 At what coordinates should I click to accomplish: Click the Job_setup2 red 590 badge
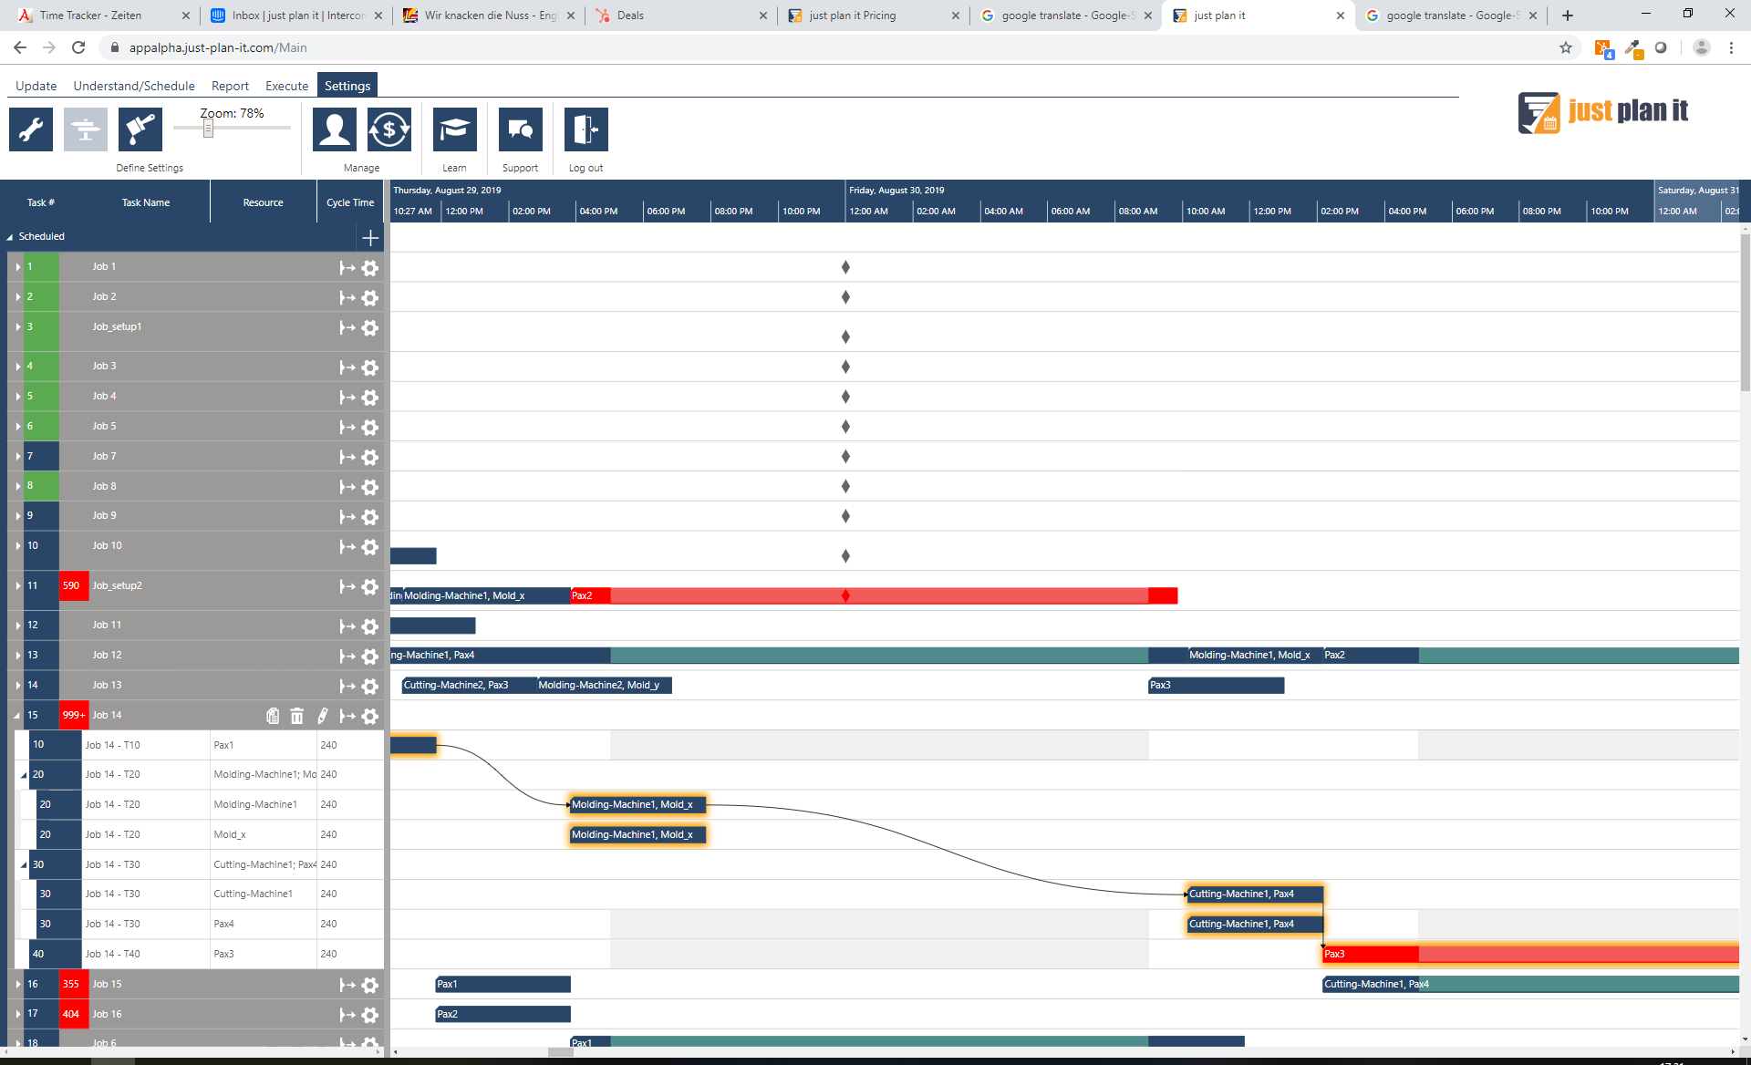click(74, 585)
